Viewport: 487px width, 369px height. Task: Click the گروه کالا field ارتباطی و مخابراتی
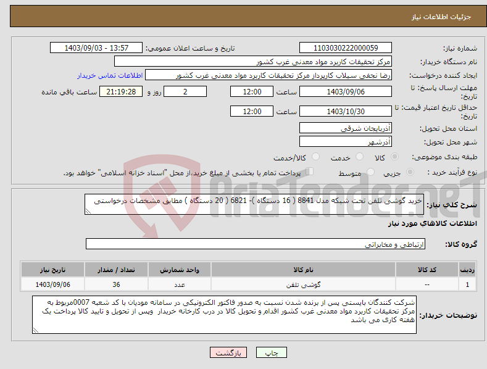[256, 244]
